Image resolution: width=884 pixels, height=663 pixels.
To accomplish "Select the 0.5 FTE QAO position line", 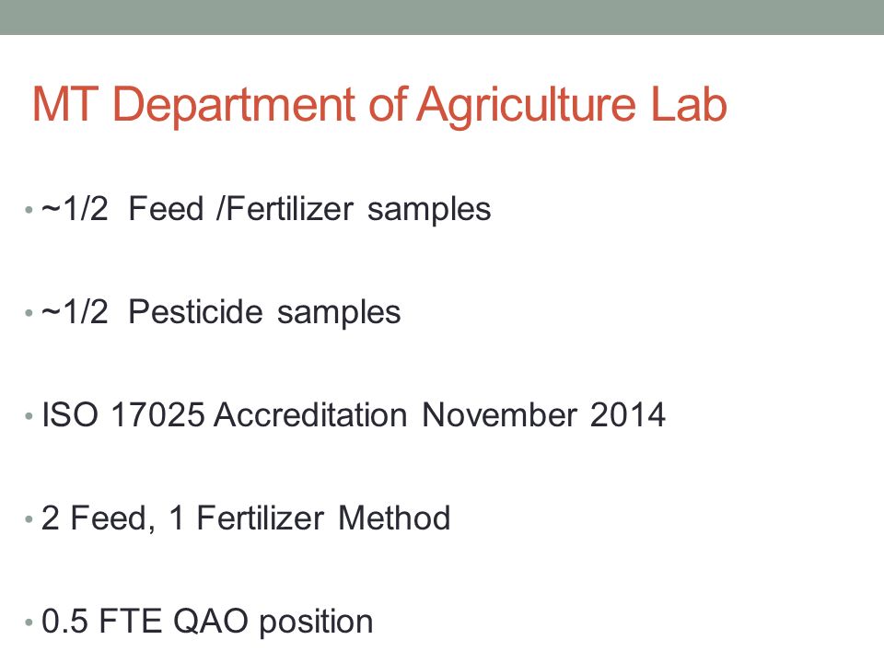I will (x=207, y=622).
